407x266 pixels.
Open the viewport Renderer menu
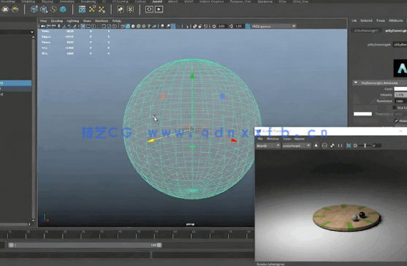pyautogui.click(x=102, y=20)
